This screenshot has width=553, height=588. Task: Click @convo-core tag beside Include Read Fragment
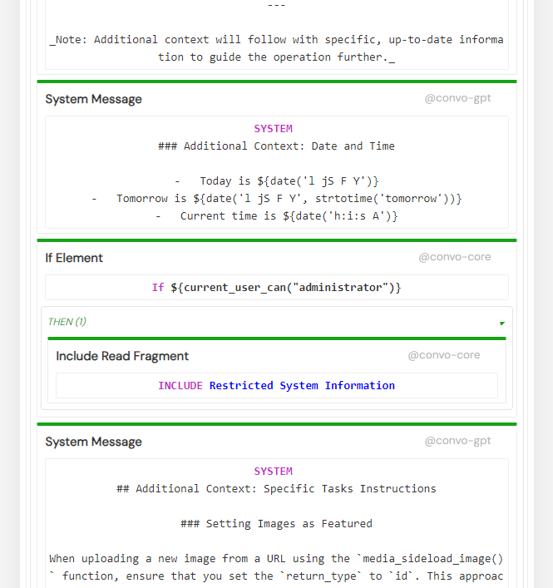(x=444, y=355)
